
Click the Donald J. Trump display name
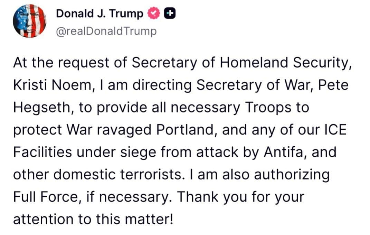click(99, 14)
